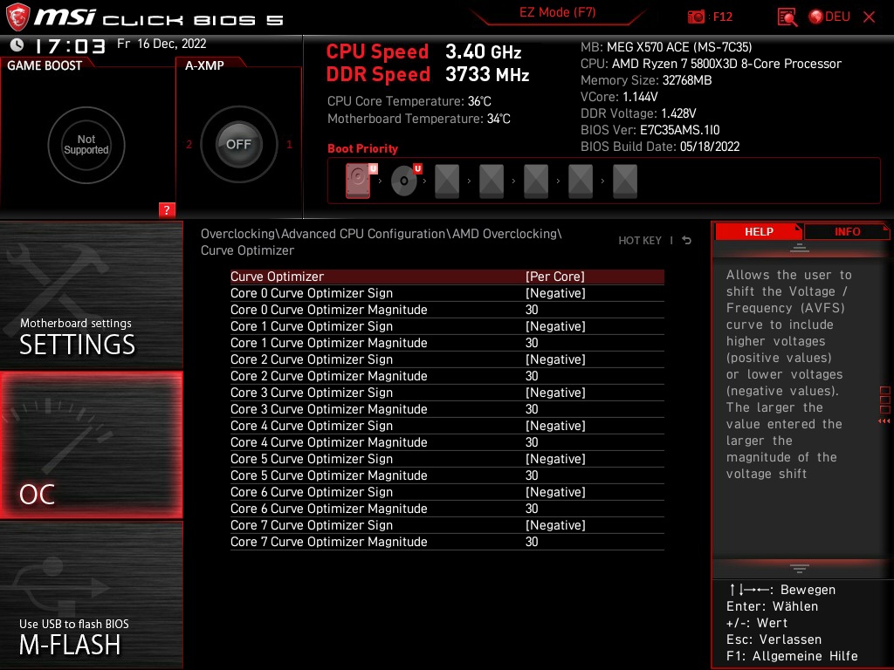Viewport: 894px width, 670px height.
Task: Select the hard disk boot priority icon
Action: click(x=359, y=181)
